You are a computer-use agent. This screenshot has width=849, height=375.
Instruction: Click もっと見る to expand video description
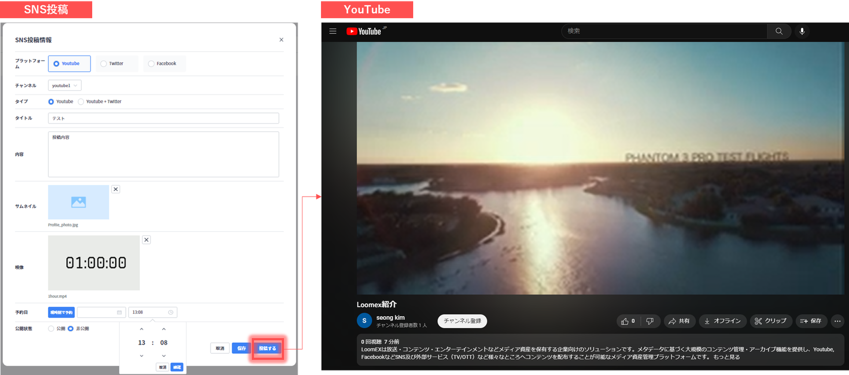coord(726,357)
